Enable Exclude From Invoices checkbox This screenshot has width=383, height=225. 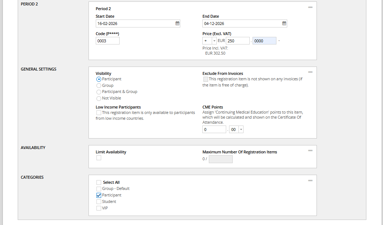pyautogui.click(x=206, y=79)
